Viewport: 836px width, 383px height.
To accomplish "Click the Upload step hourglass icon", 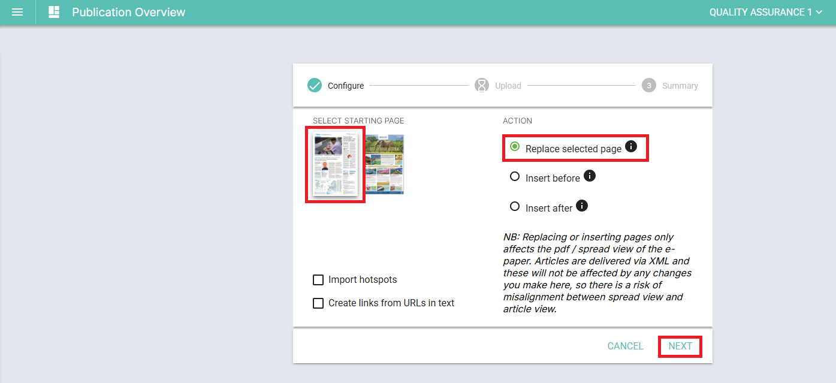I will (482, 86).
